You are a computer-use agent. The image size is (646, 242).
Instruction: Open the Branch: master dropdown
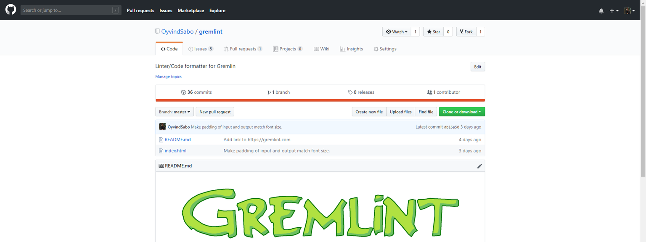point(175,112)
